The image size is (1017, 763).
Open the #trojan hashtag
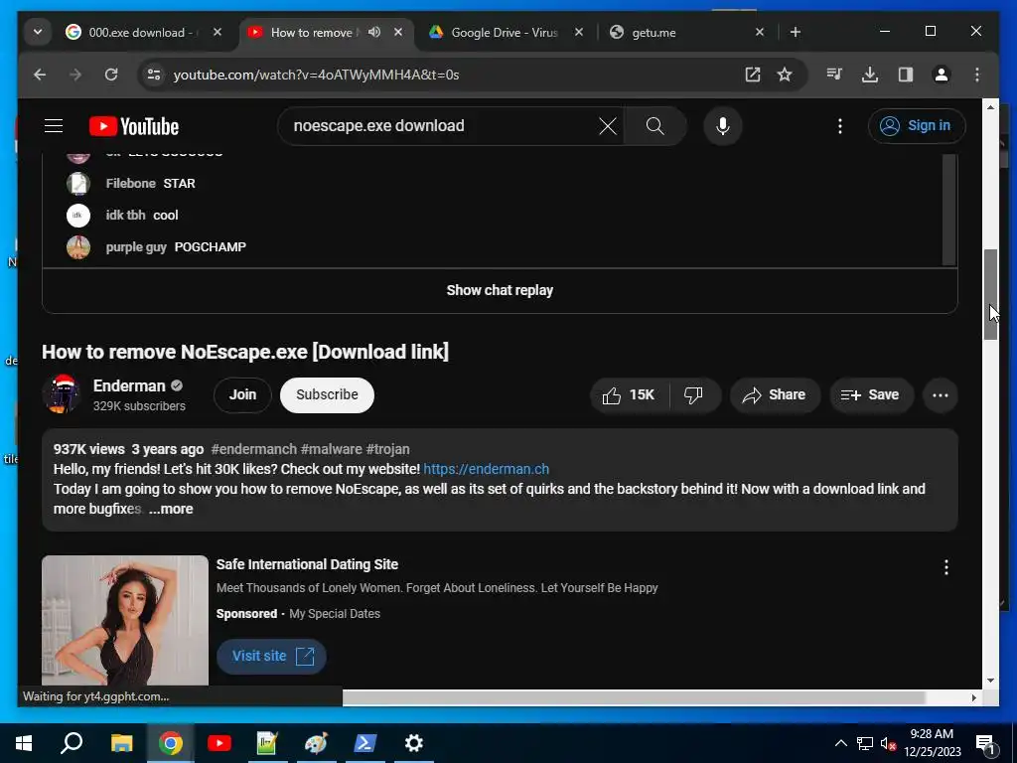tap(388, 449)
